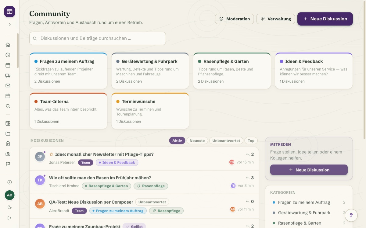Open the clock icon in the sidebar

[x=8, y=55]
